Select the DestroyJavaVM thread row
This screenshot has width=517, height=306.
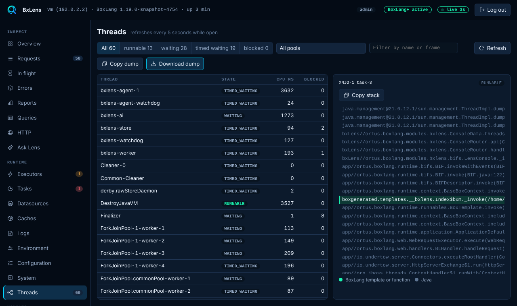click(212, 203)
